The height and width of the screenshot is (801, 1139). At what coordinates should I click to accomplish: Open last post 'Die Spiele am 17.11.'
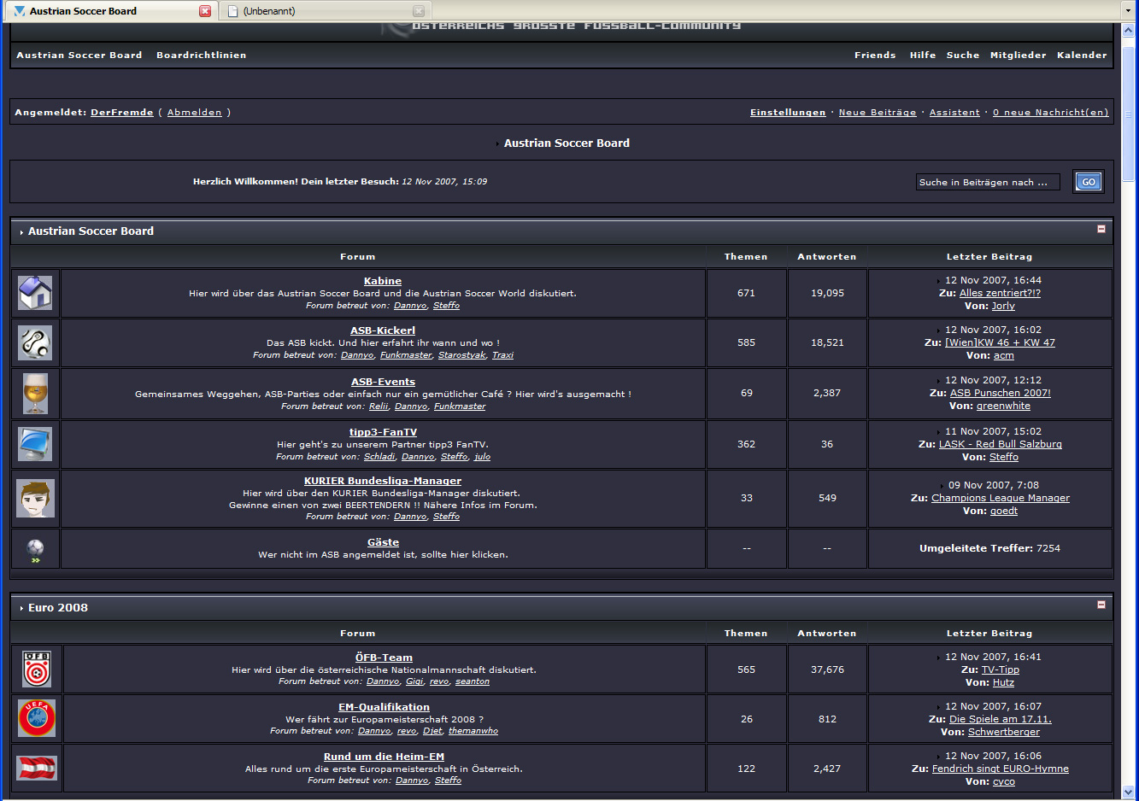tap(1001, 719)
